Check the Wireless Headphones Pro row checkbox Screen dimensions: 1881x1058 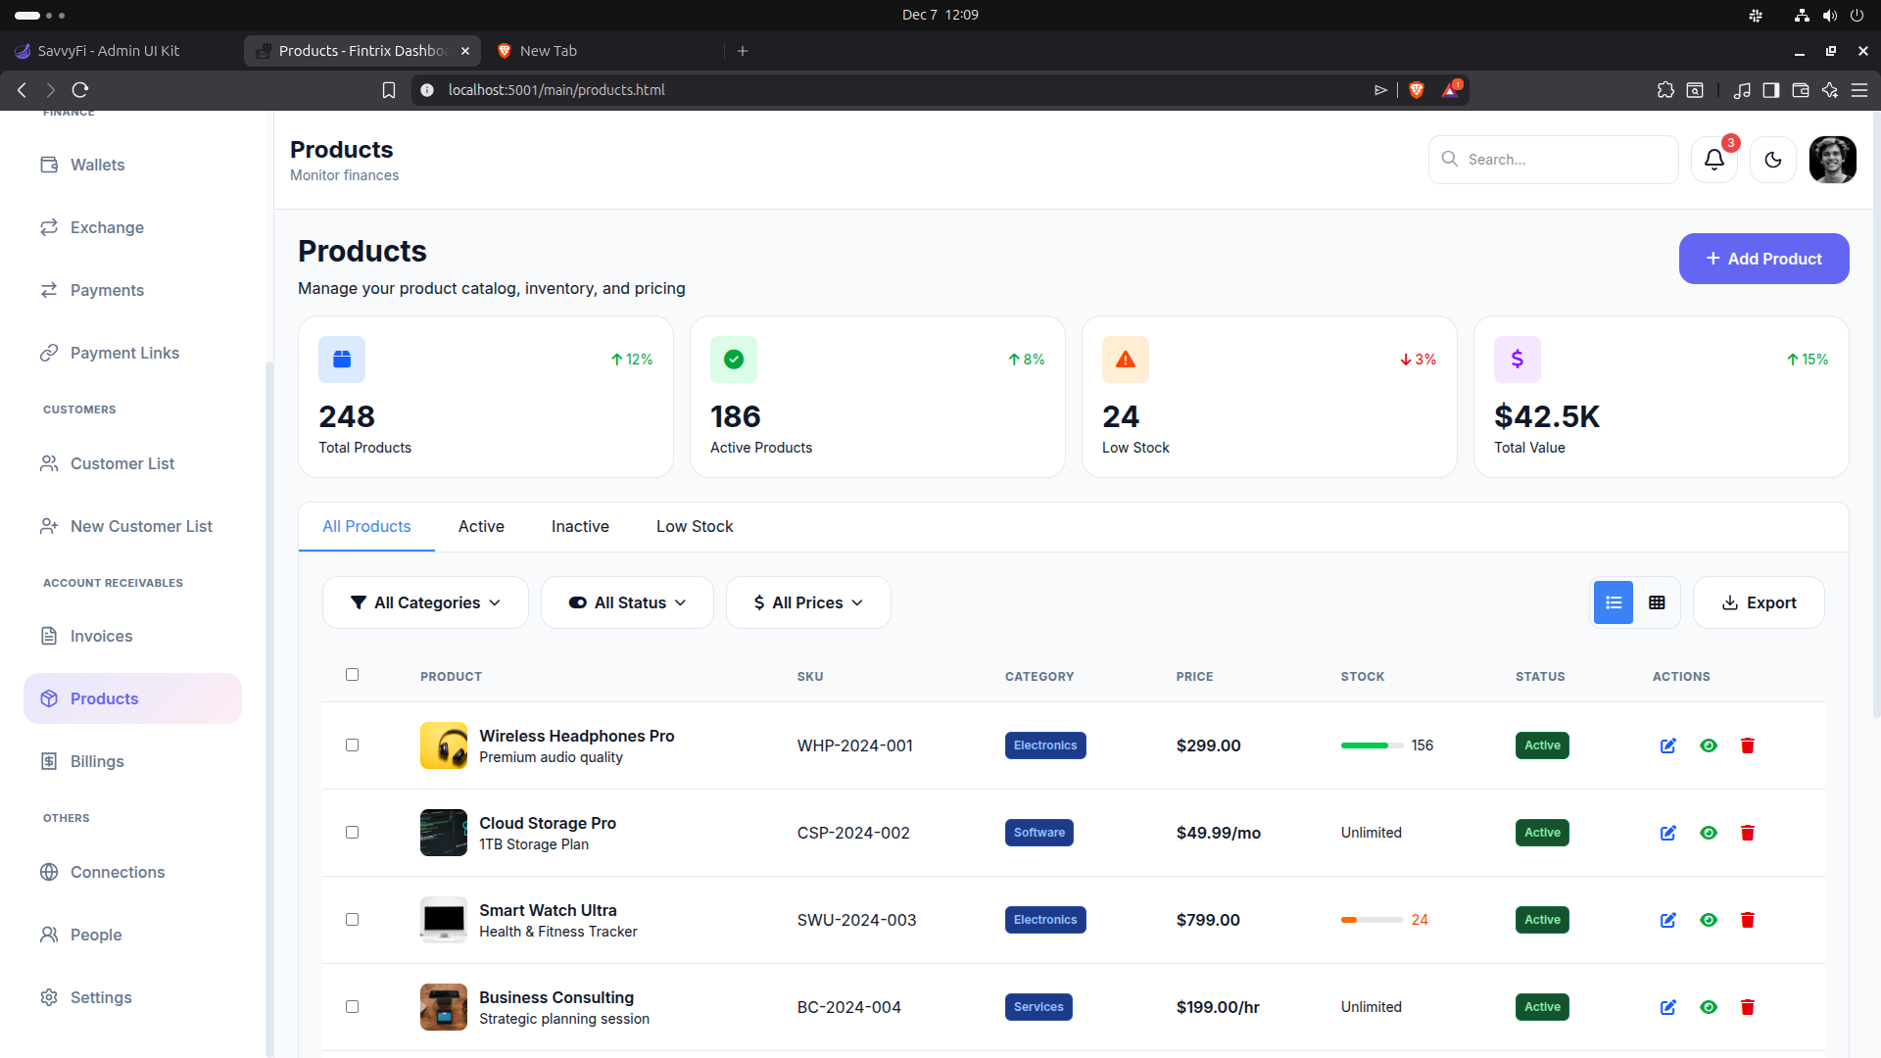tap(352, 745)
